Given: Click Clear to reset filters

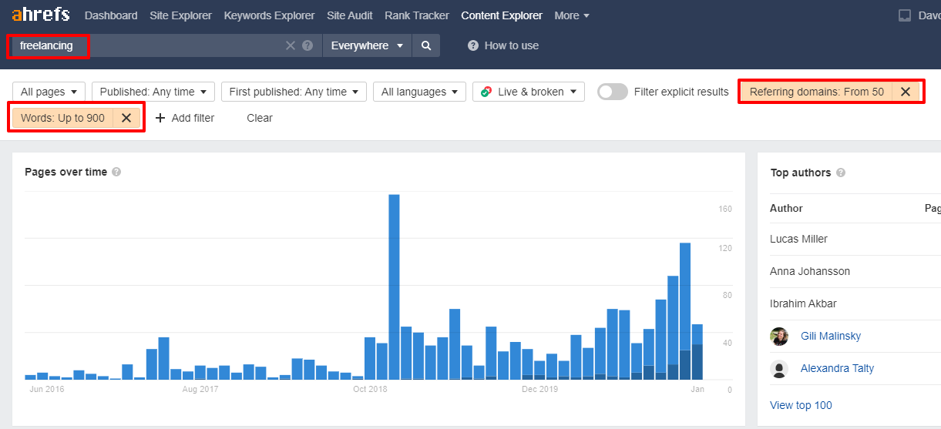Looking at the screenshot, I should click(260, 118).
